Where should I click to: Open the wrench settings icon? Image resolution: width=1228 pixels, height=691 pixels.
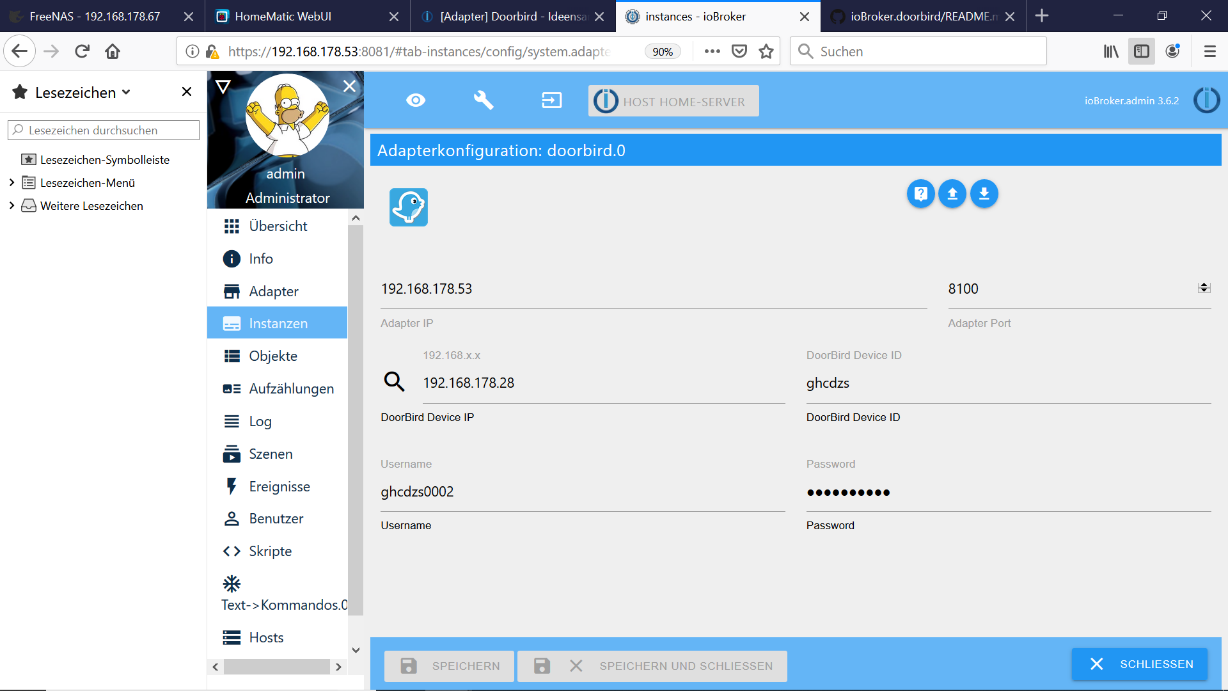(x=483, y=100)
